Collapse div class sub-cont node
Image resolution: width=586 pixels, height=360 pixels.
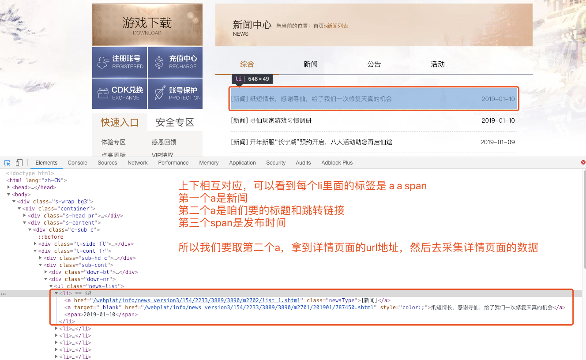pos(41,265)
